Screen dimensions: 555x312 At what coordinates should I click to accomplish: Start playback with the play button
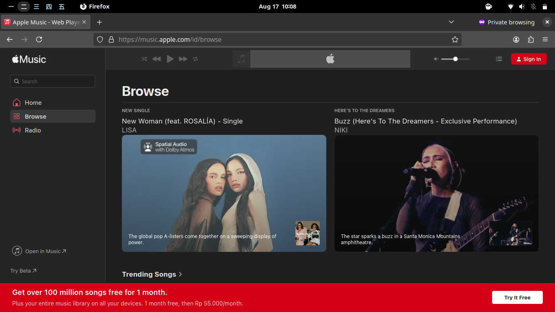(170, 59)
